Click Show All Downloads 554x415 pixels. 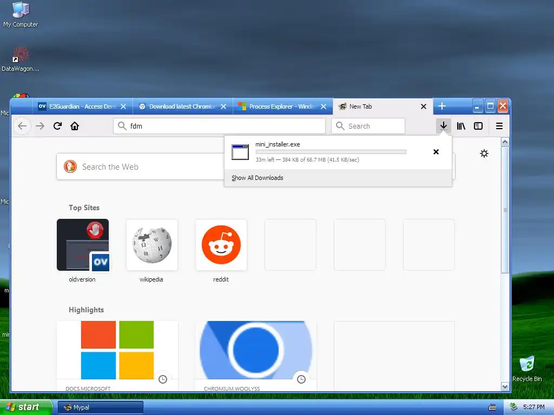pyautogui.click(x=257, y=178)
